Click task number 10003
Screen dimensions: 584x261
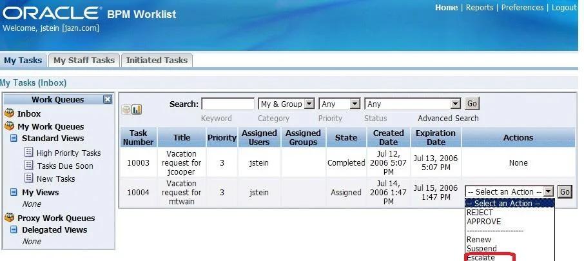pos(138,162)
